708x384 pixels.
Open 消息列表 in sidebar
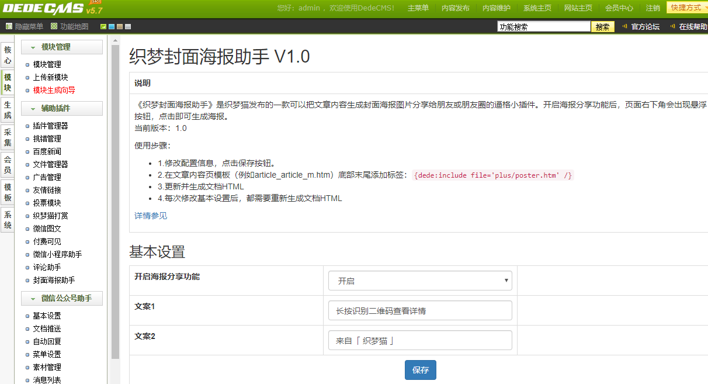47,380
